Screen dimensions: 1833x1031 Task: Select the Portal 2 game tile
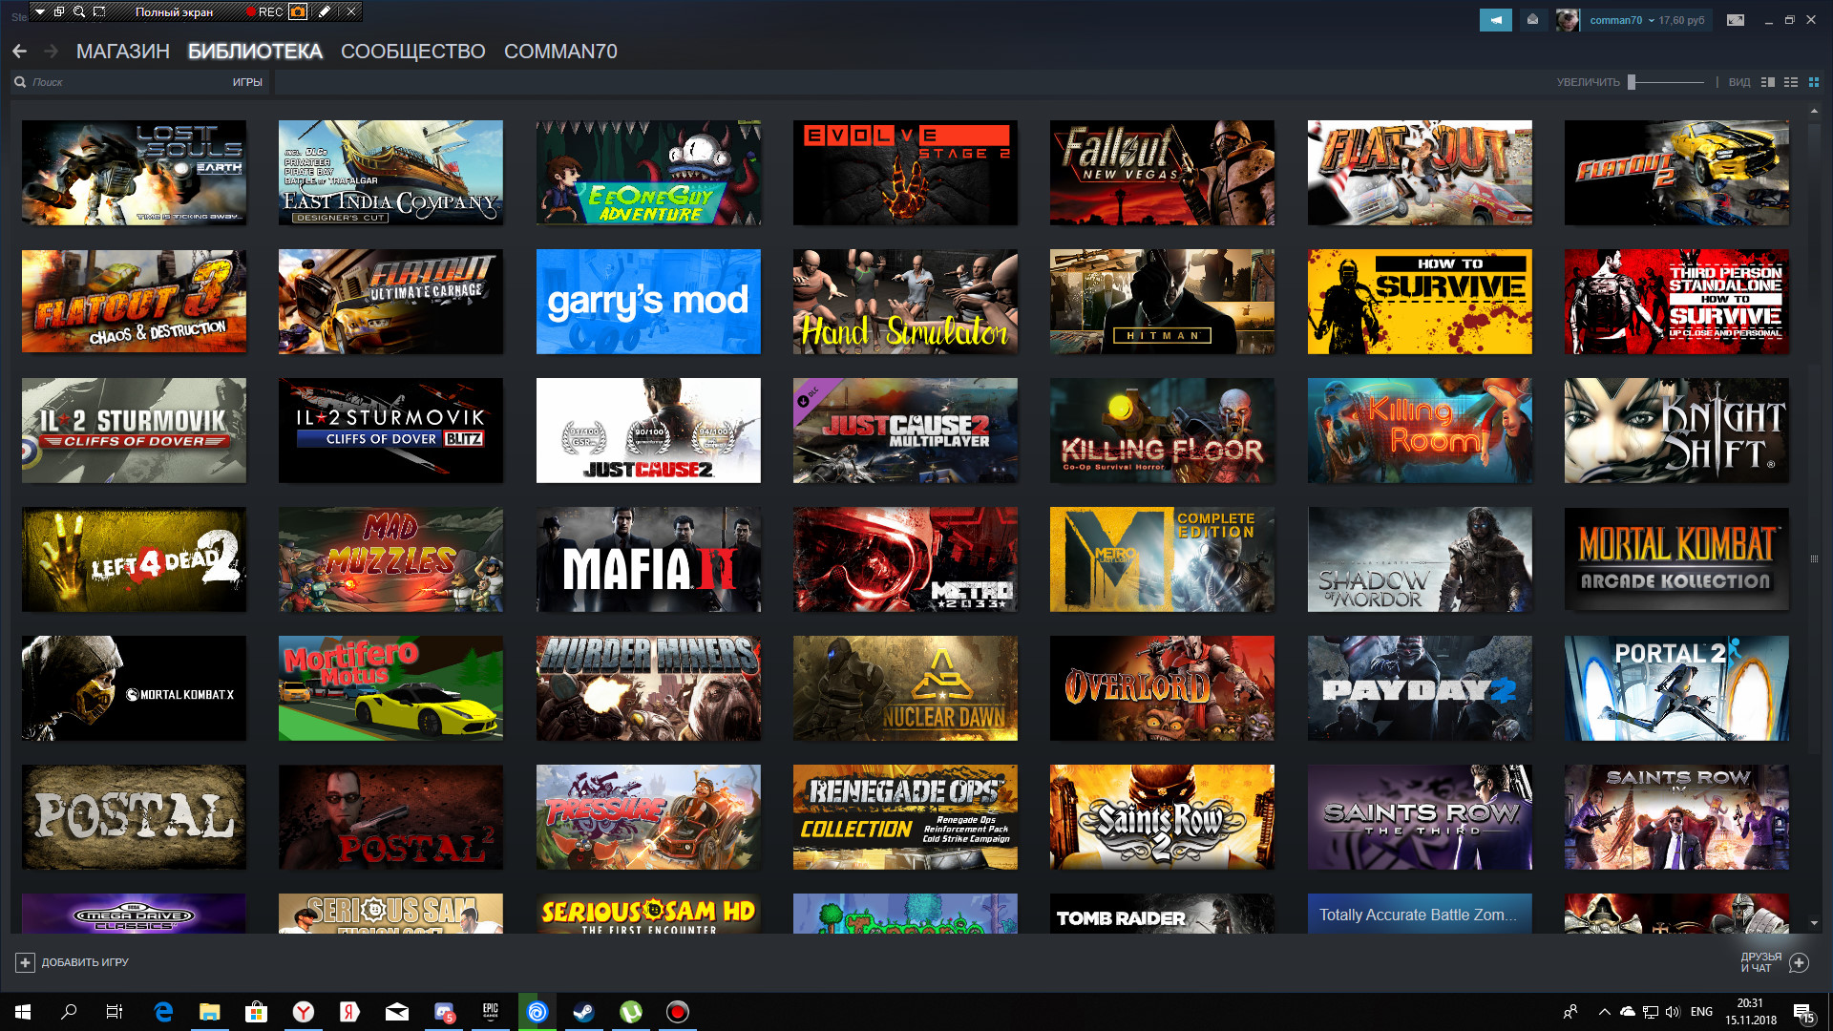click(x=1676, y=688)
